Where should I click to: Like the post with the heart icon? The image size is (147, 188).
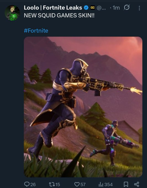point(77,184)
